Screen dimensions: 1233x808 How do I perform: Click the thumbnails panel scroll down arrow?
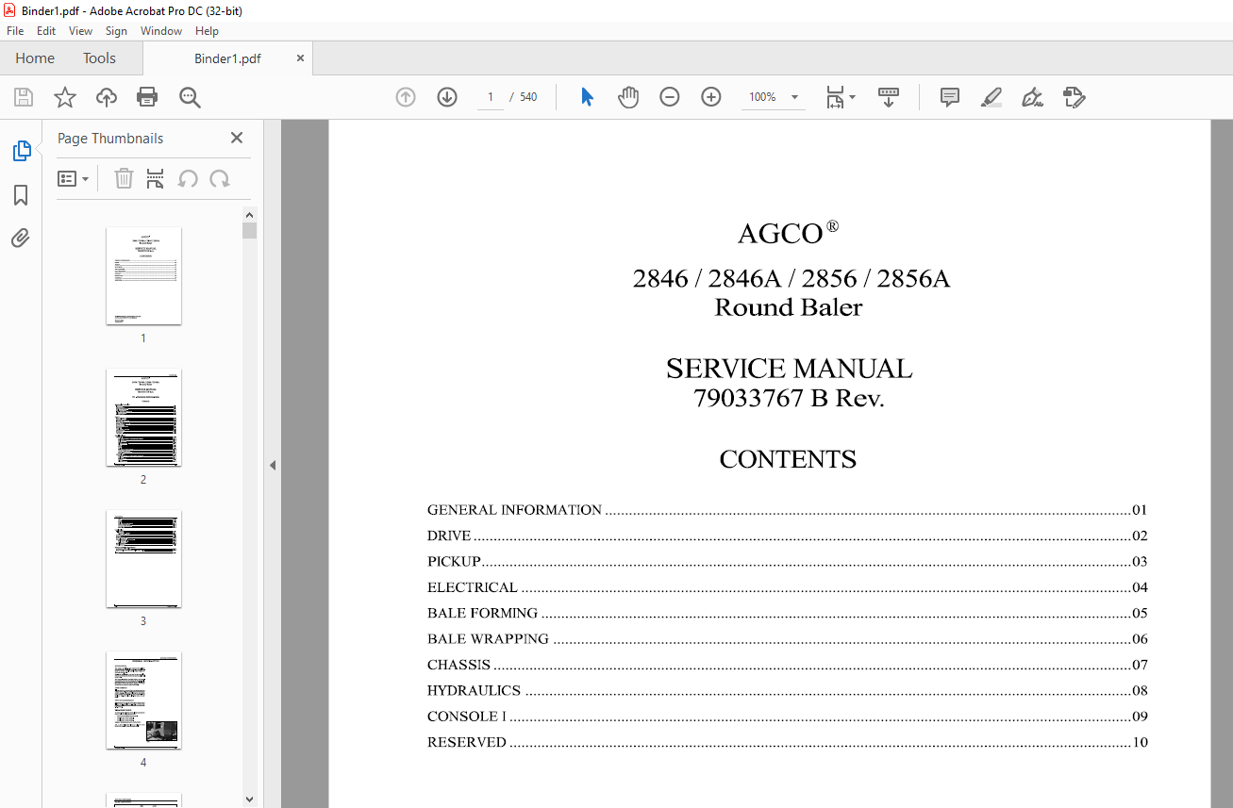[x=249, y=800]
